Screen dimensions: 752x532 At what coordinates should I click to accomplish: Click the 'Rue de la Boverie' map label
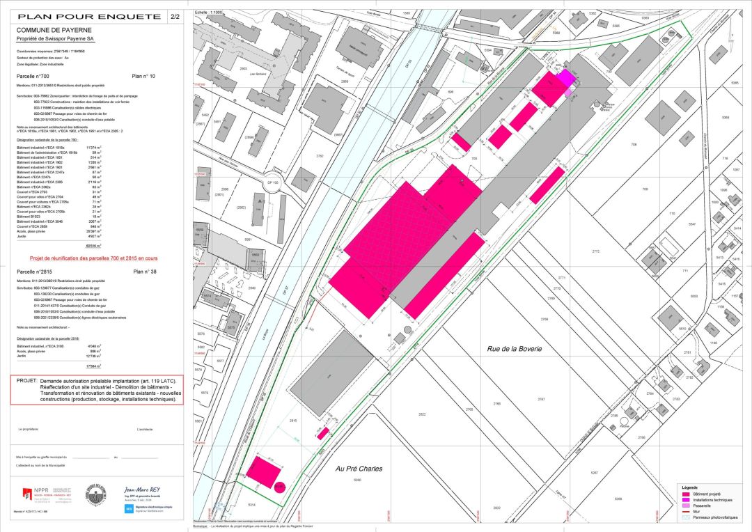click(x=515, y=349)
